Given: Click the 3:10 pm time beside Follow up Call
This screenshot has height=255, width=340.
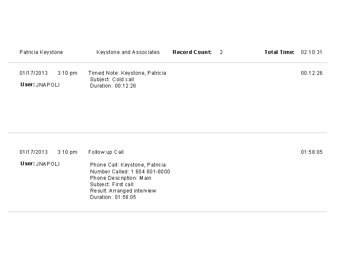Looking at the screenshot, I should pos(67,152).
